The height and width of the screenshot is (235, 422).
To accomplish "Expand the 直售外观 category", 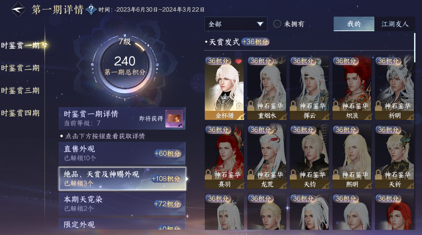I will coord(122,154).
